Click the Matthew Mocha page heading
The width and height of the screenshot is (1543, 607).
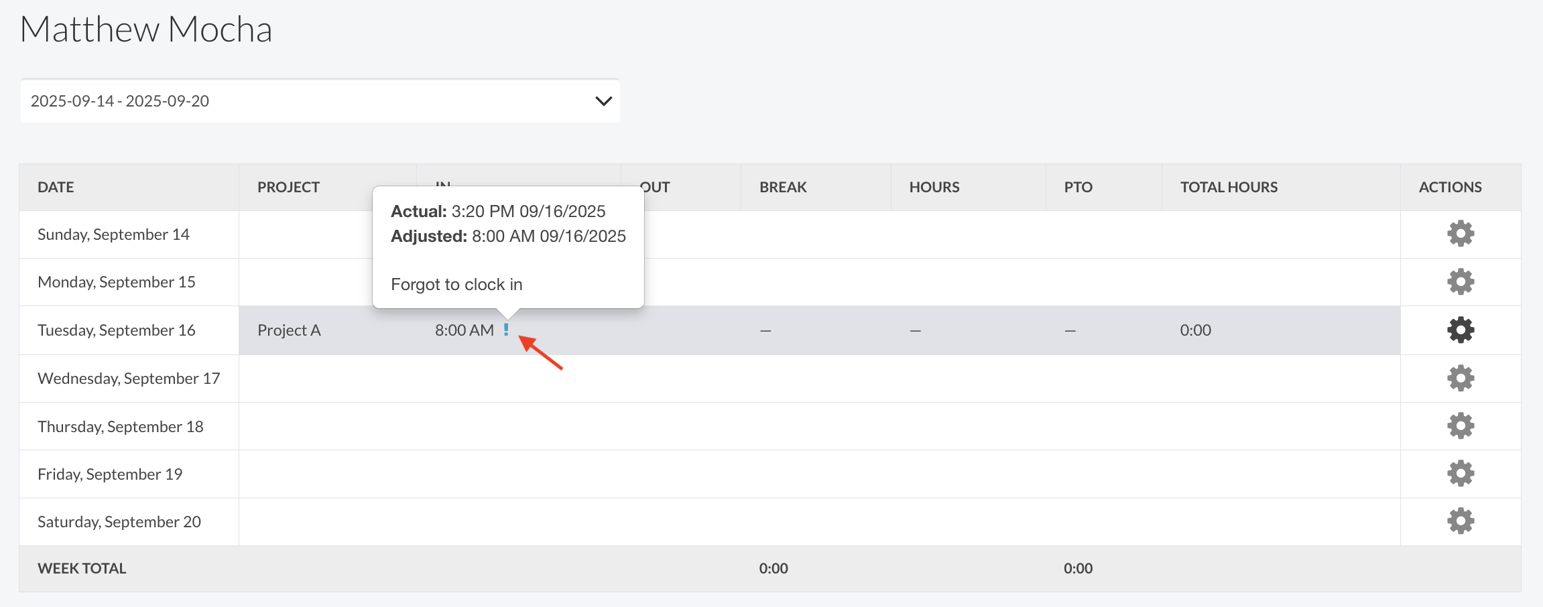146,29
